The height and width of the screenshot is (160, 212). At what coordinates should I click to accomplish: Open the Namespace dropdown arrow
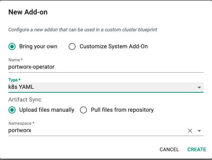pyautogui.click(x=199, y=131)
